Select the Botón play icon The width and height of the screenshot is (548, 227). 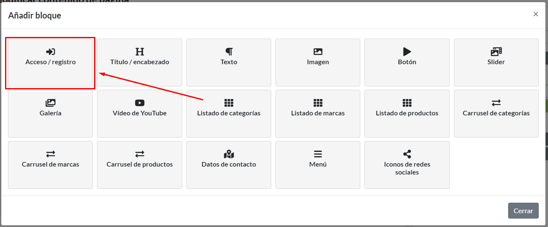pos(407,52)
